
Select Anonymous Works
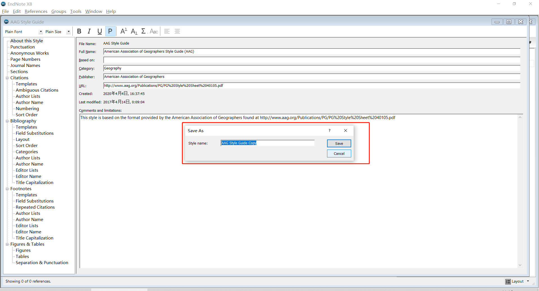pyautogui.click(x=29, y=53)
